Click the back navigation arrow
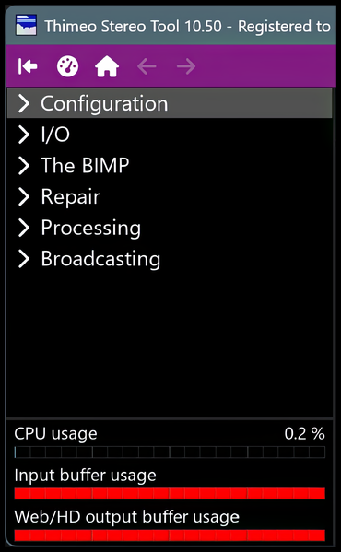The image size is (341, 552). pos(147,66)
